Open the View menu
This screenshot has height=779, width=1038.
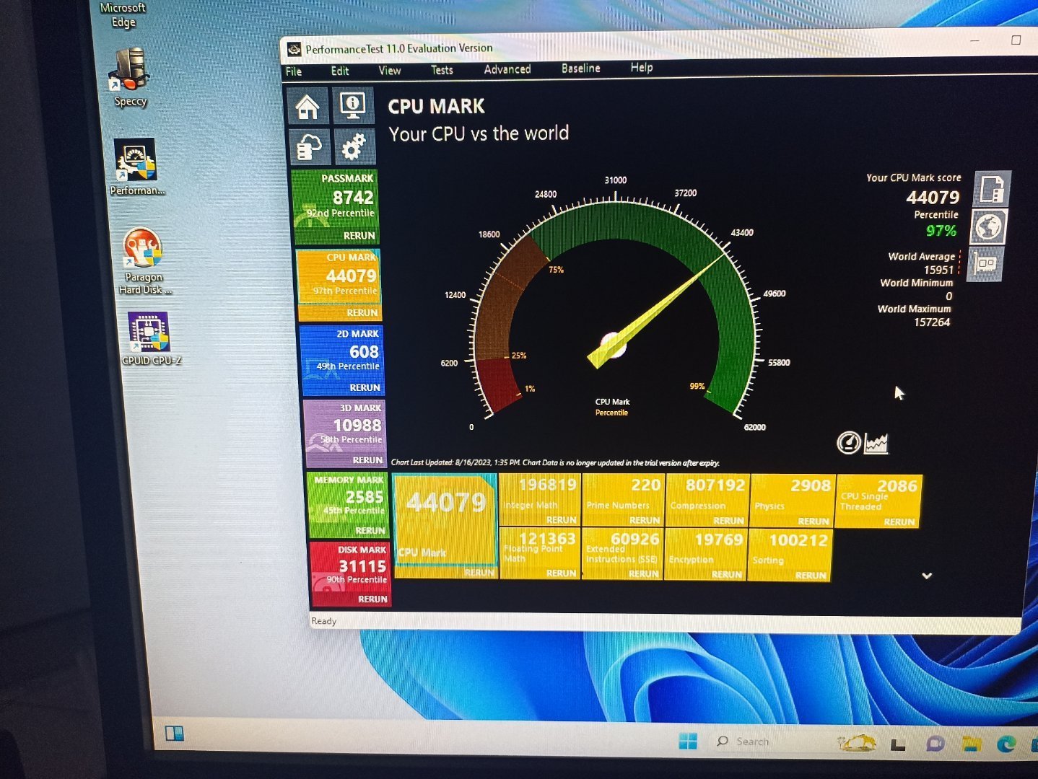[390, 70]
